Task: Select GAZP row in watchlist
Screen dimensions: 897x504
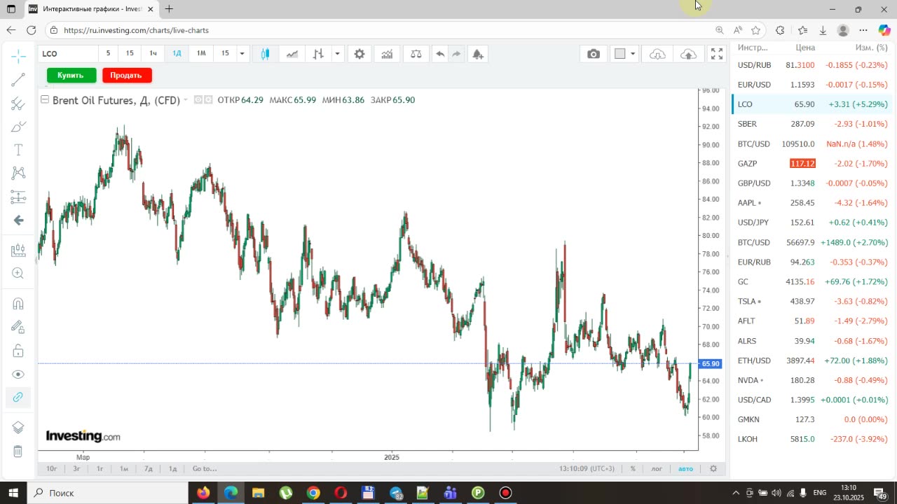Action: (x=812, y=163)
